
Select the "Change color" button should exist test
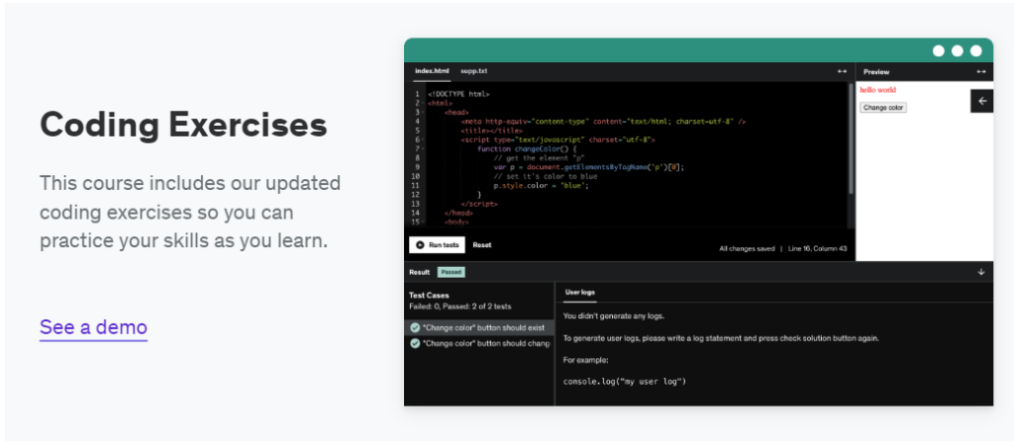(479, 327)
